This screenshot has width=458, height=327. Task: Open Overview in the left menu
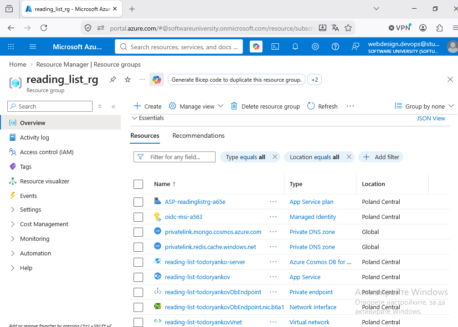60,123
